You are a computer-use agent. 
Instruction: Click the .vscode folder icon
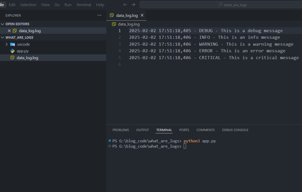tap(12, 44)
